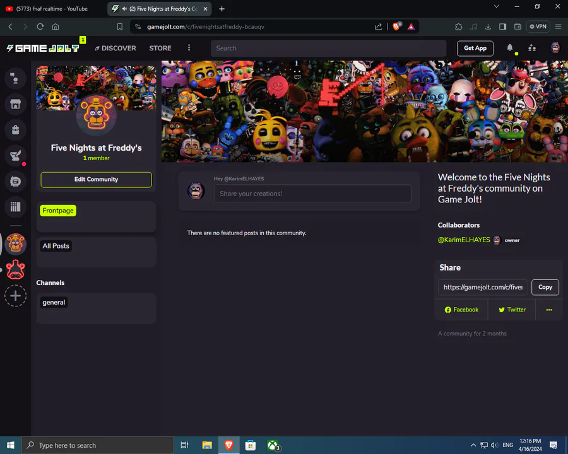Open the Game Jolt logo home link

tap(43, 48)
